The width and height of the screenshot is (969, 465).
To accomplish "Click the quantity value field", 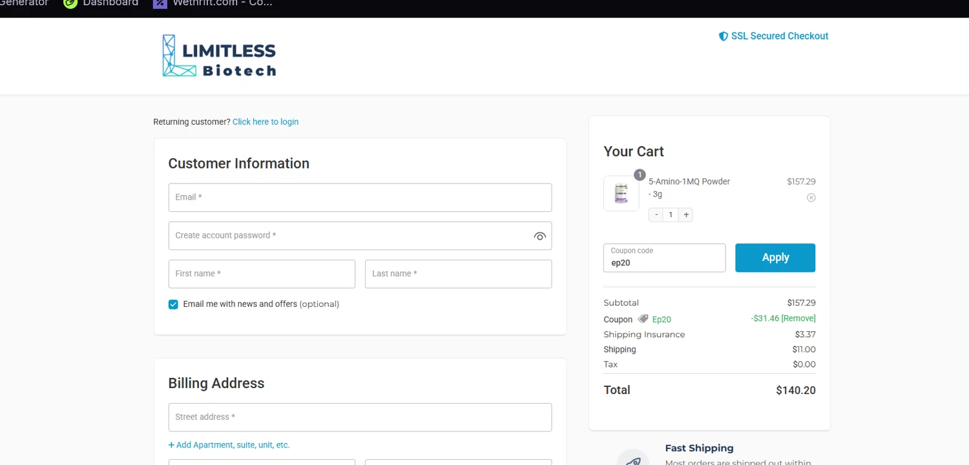I will point(671,214).
